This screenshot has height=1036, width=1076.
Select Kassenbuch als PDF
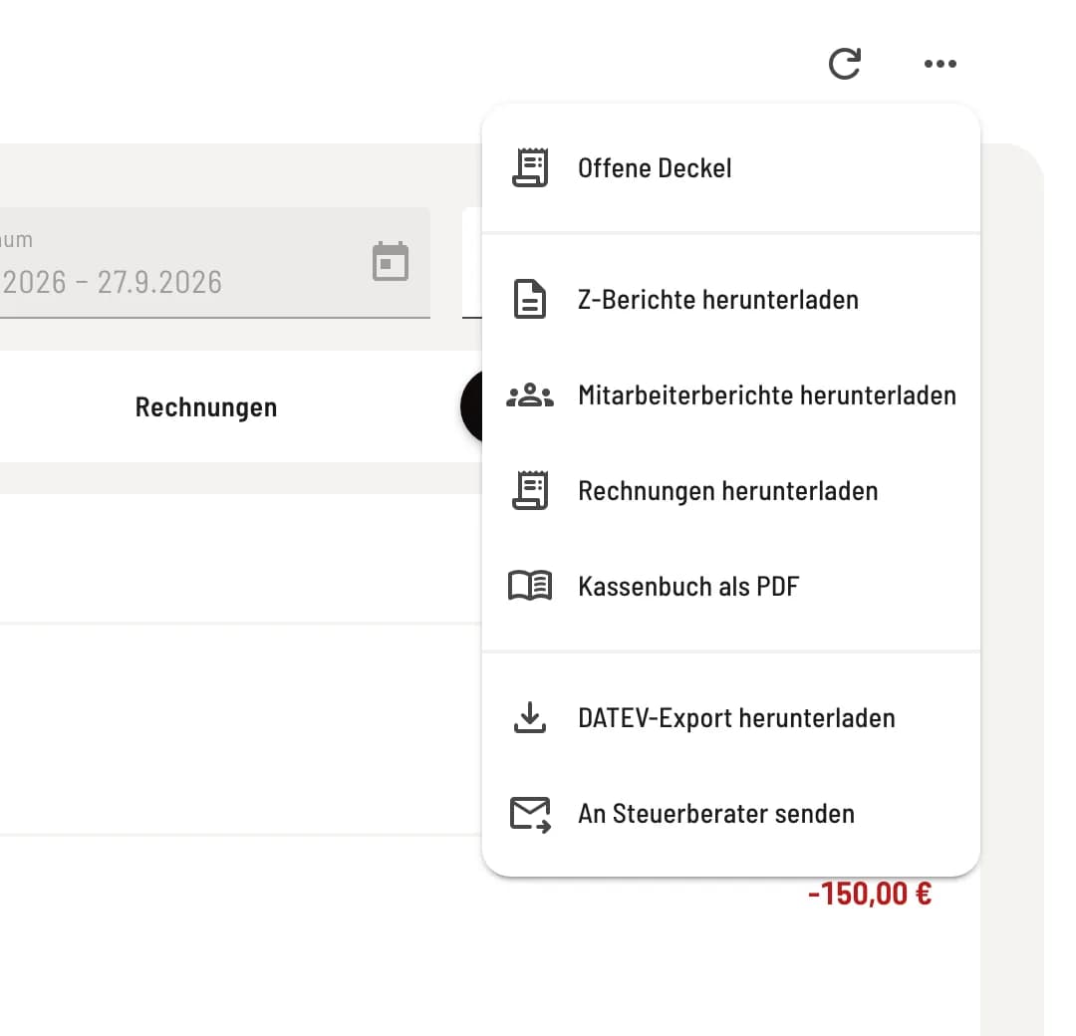731,586
